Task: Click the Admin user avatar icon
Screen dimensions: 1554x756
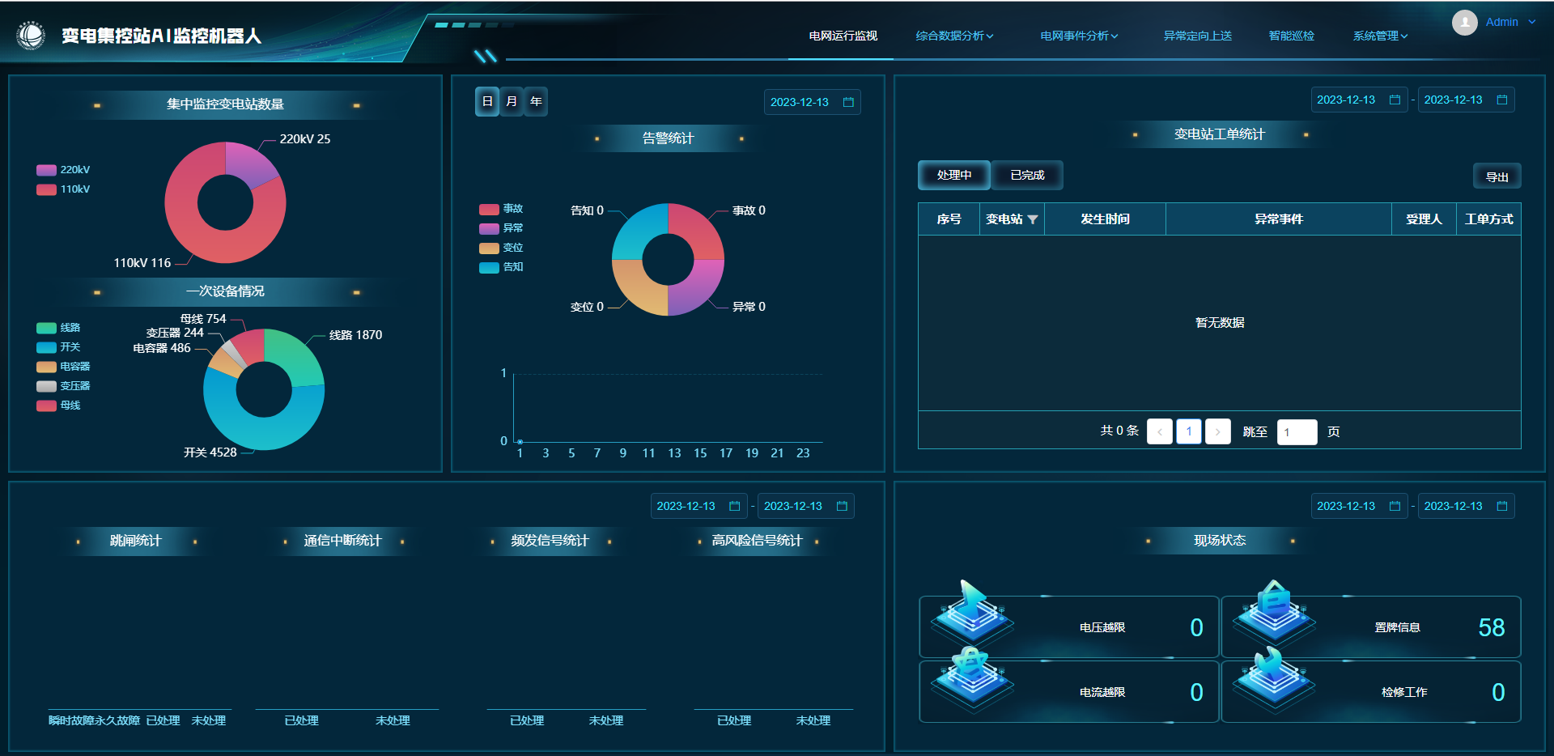Action: (1464, 23)
